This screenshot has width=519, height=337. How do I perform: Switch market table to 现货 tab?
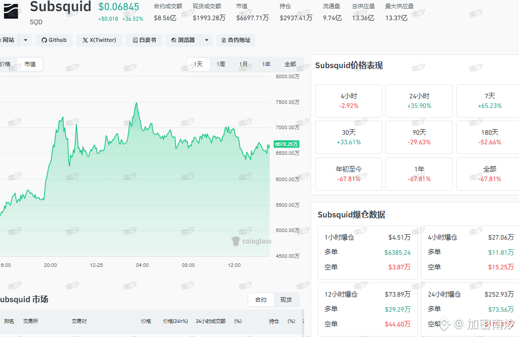(x=286, y=300)
